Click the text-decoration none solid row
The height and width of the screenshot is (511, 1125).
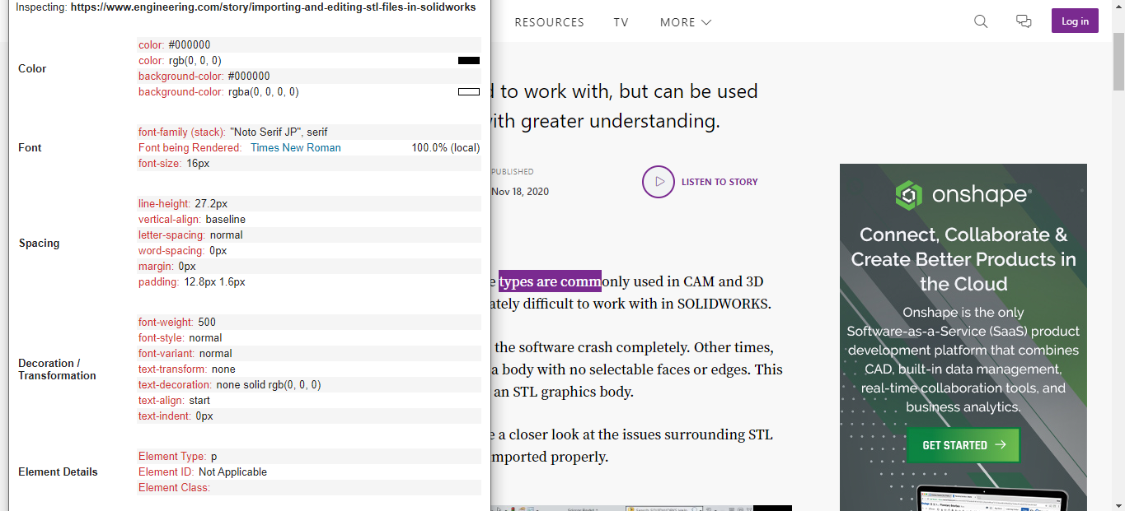coord(309,385)
